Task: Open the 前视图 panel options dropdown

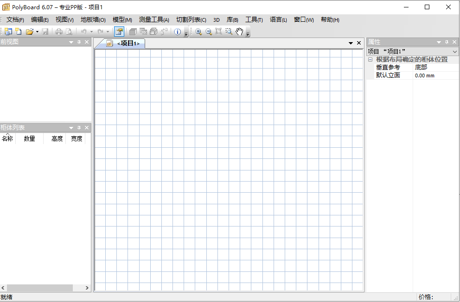Action: (x=71, y=42)
